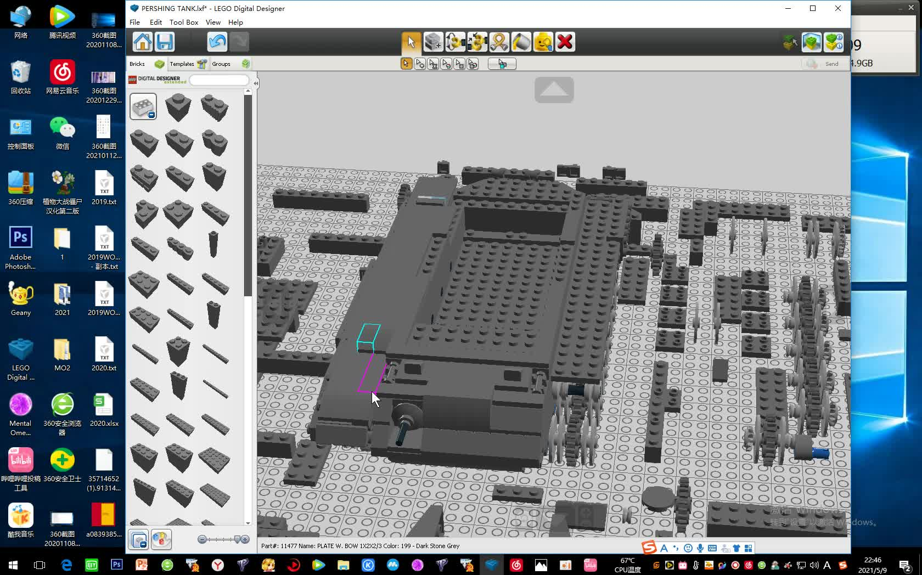Switch to Build mode
Viewport: 922px width, 575px height.
(x=790, y=42)
